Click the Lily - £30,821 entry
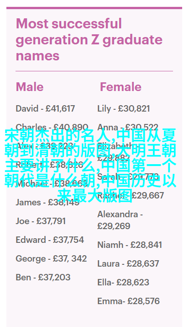 123,109
